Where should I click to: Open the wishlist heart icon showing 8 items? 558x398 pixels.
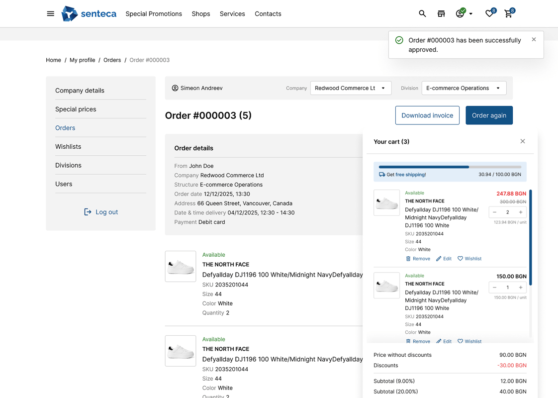489,13
